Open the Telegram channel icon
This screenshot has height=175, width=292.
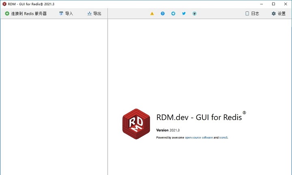point(173,14)
